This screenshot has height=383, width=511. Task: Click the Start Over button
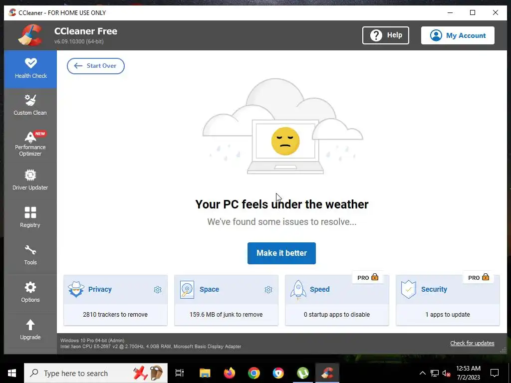tap(96, 66)
